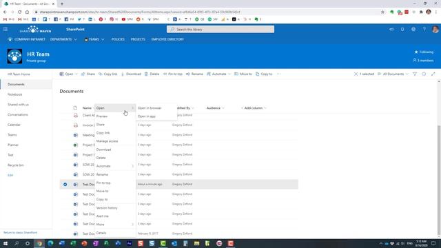
Task: Click Copy link in the toolbar
Action: pos(107,74)
